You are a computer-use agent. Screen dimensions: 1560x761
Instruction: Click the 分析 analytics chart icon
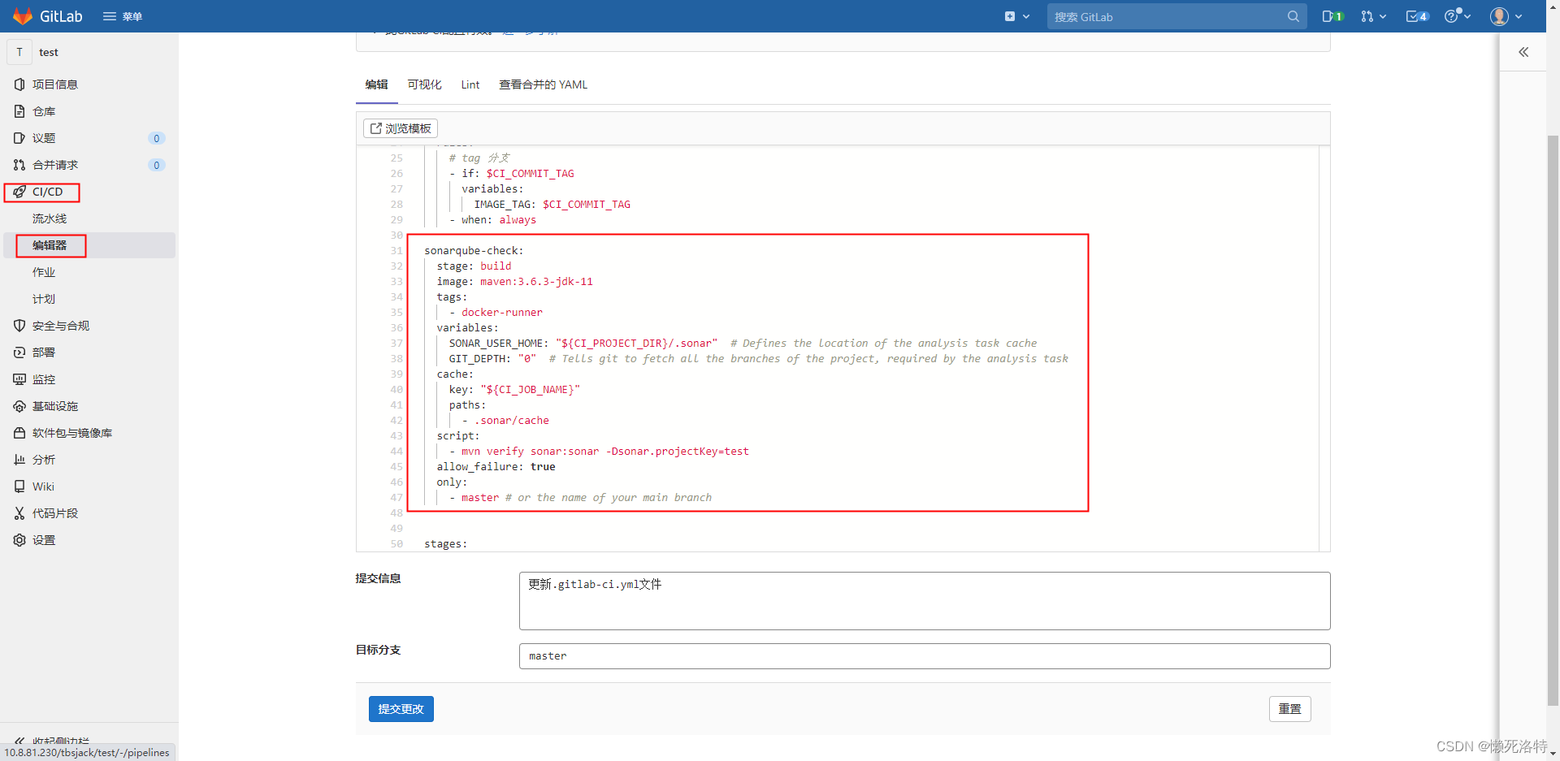click(x=19, y=460)
